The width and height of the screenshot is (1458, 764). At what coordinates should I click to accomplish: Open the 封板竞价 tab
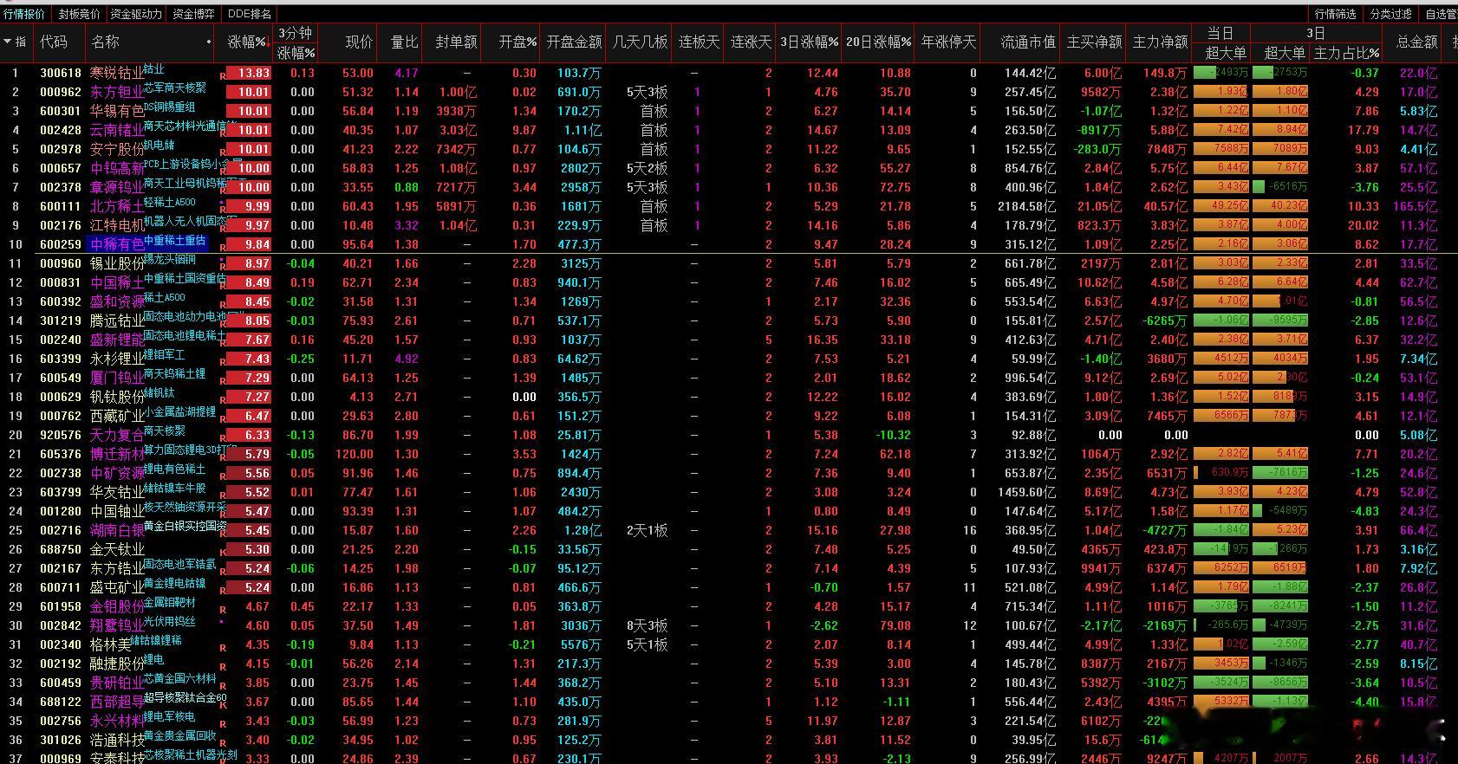pyautogui.click(x=79, y=14)
